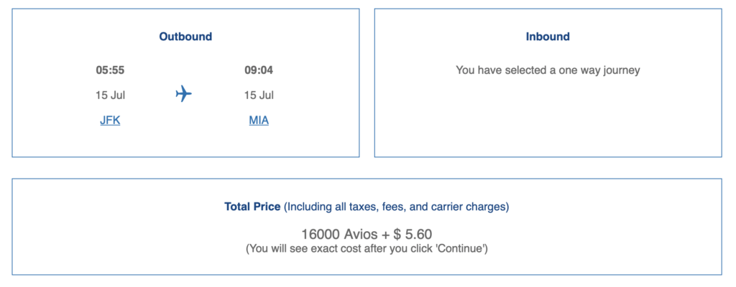Select the 05:55 departure time

click(110, 70)
